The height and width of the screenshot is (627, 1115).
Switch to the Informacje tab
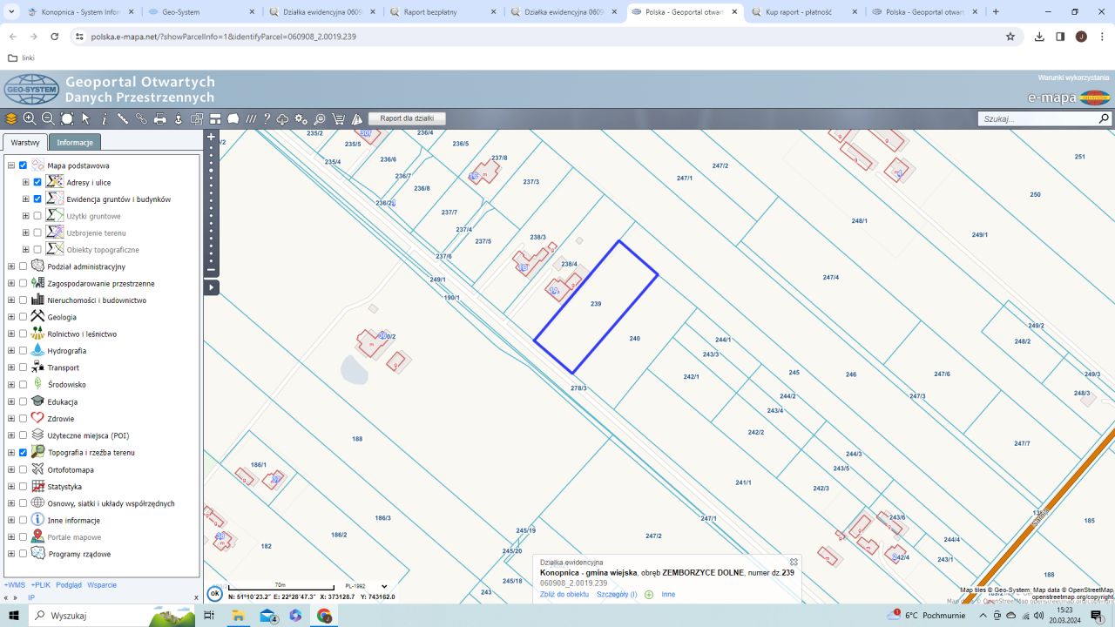(x=75, y=142)
